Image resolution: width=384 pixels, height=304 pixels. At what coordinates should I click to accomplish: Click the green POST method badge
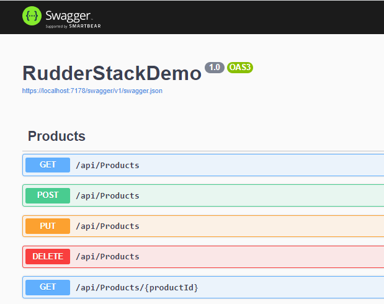48,195
